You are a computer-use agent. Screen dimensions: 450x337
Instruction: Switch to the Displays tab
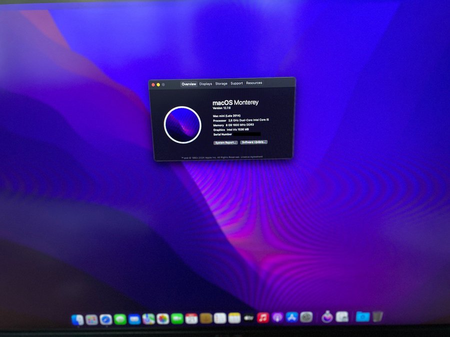(x=205, y=84)
